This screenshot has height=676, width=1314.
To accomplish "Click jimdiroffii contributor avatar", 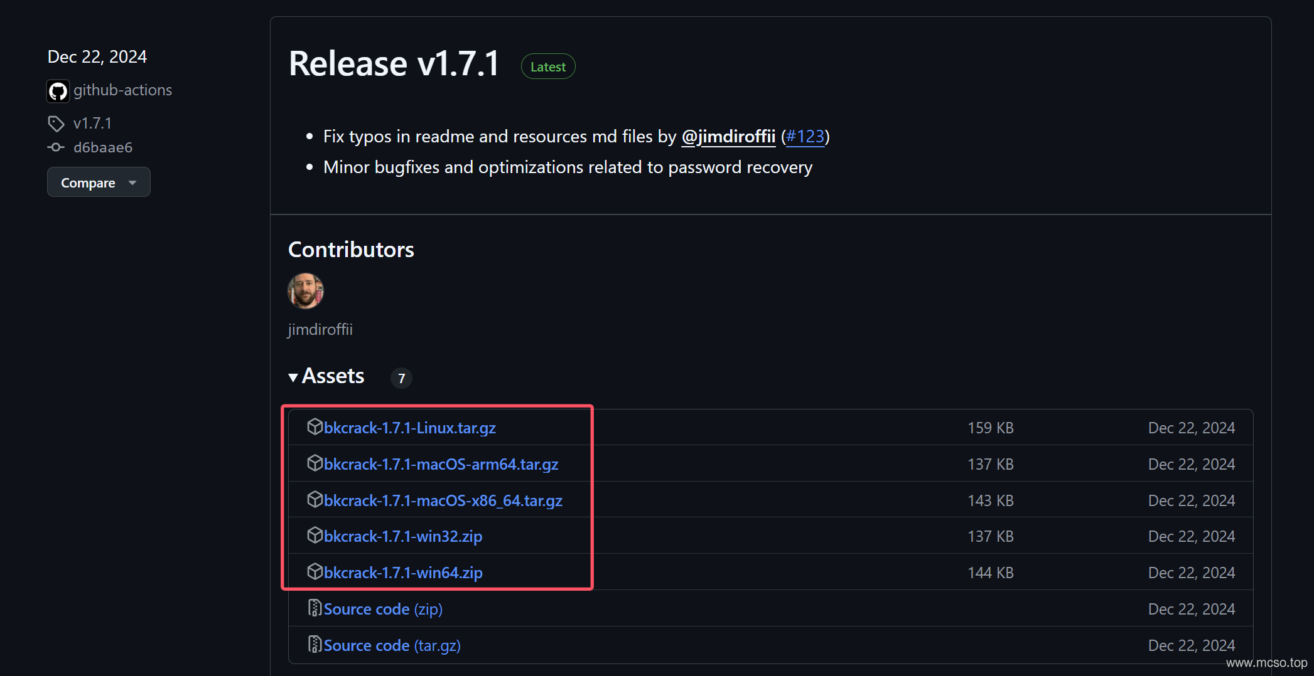I will point(306,291).
